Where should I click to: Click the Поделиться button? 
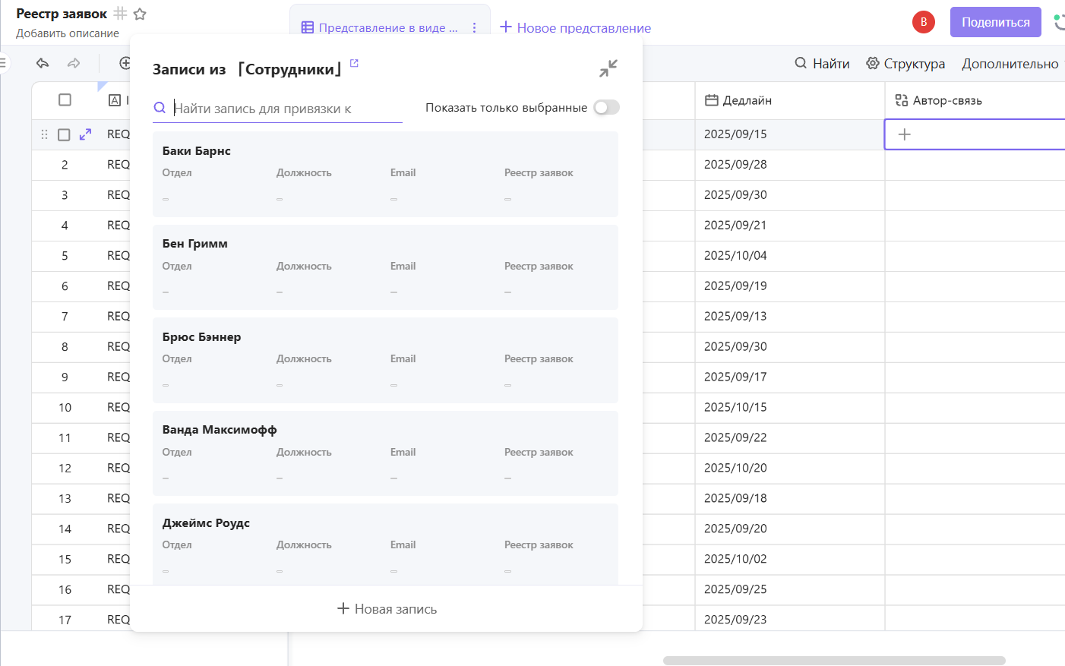tap(996, 22)
